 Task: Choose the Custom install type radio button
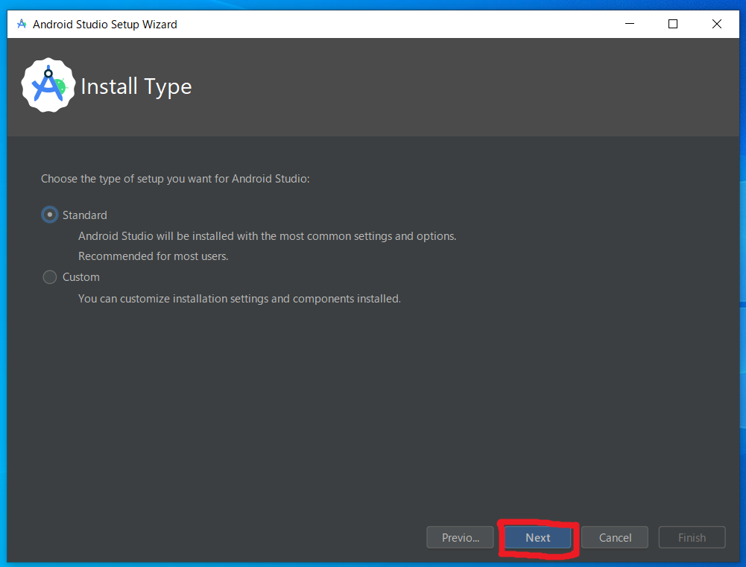pos(50,277)
